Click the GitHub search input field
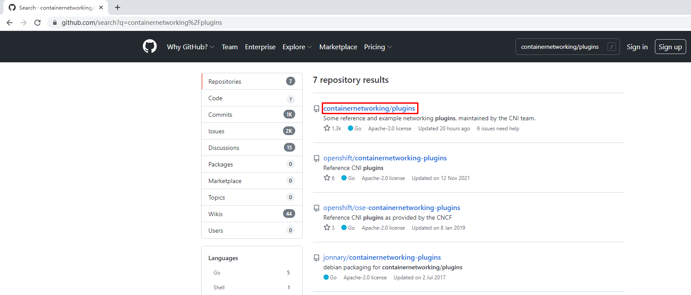This screenshot has width=691, height=295. (x=561, y=47)
